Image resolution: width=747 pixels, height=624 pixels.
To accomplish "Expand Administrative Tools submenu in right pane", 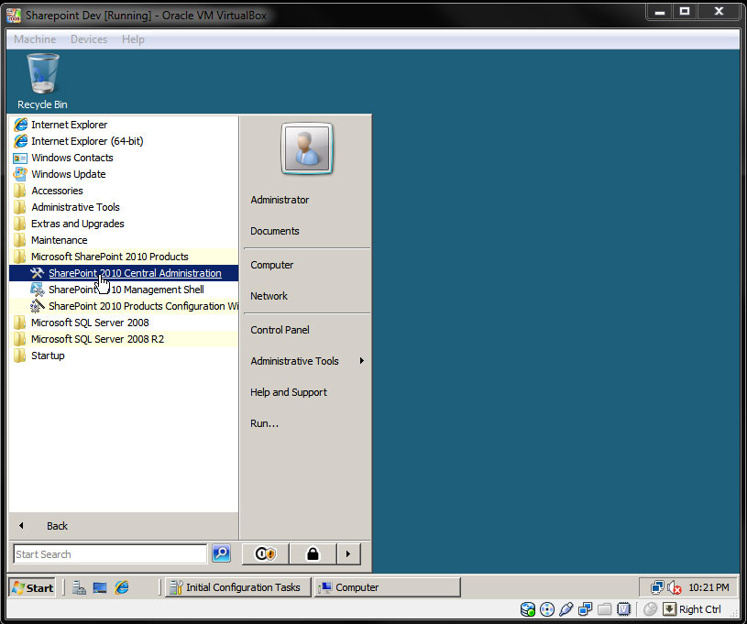I will point(307,361).
